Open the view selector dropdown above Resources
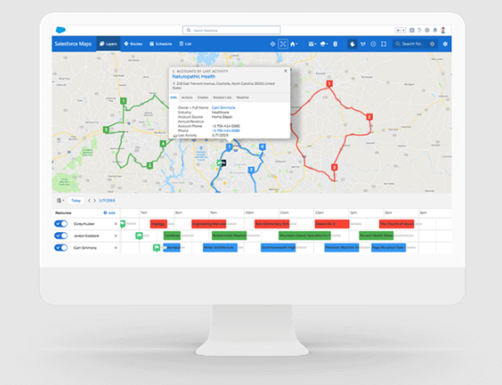The image size is (502, 385). click(x=60, y=200)
